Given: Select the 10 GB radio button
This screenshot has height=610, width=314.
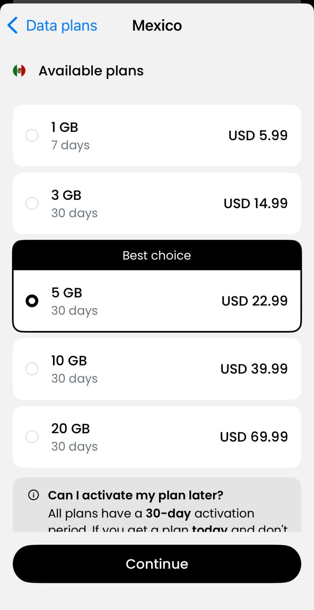Looking at the screenshot, I should (x=32, y=369).
